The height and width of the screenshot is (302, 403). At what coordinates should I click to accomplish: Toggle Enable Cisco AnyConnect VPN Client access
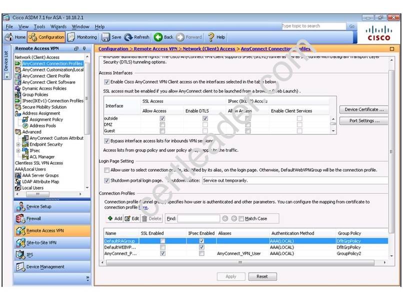point(106,82)
